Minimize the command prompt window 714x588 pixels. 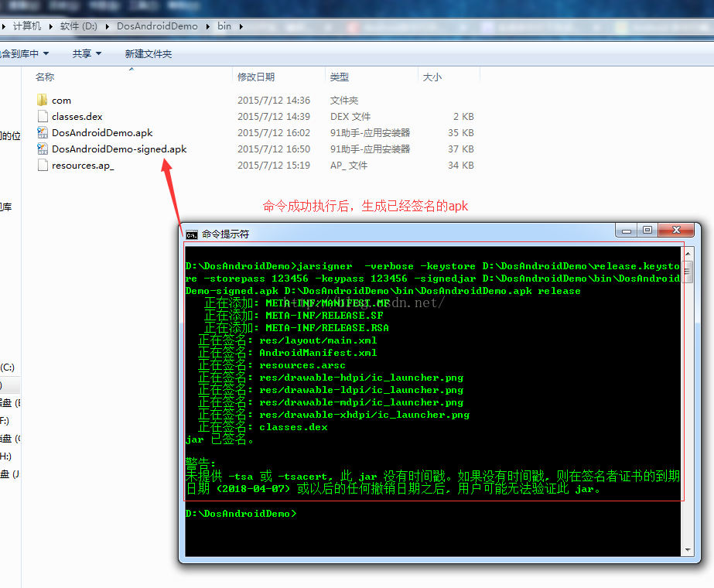(x=627, y=231)
